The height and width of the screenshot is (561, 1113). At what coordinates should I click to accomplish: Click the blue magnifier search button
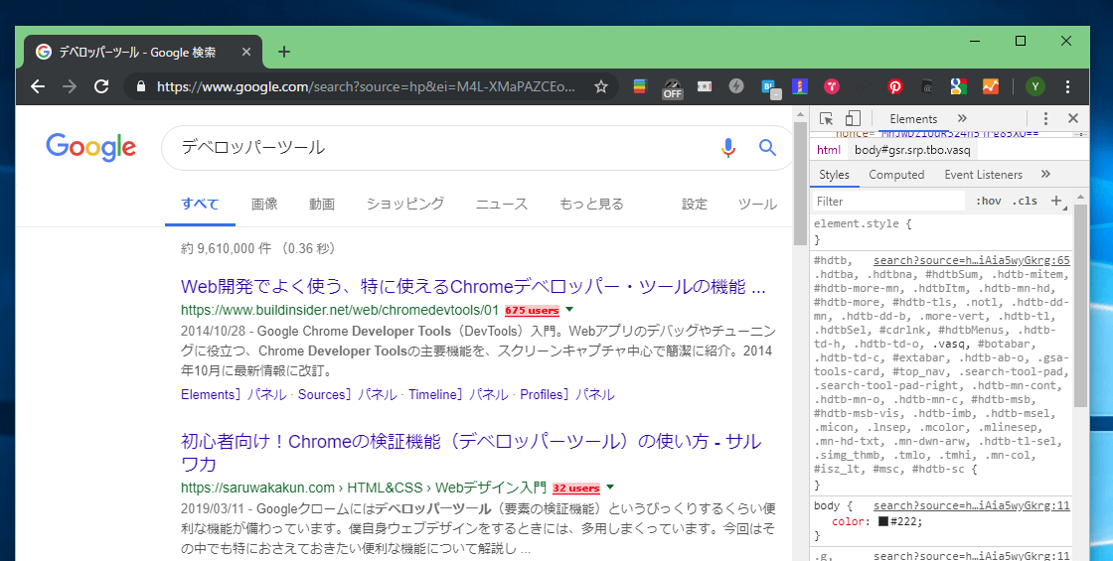(x=767, y=148)
